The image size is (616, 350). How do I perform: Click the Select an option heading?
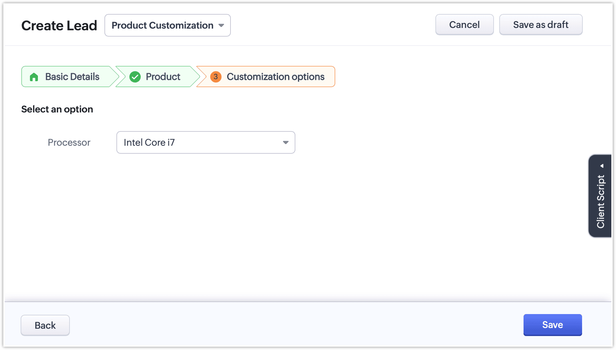pyautogui.click(x=57, y=109)
